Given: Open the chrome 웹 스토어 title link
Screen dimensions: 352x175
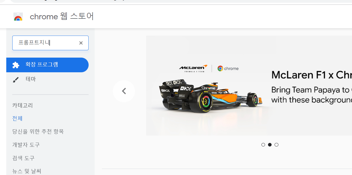Looking at the screenshot, I should click(62, 17).
